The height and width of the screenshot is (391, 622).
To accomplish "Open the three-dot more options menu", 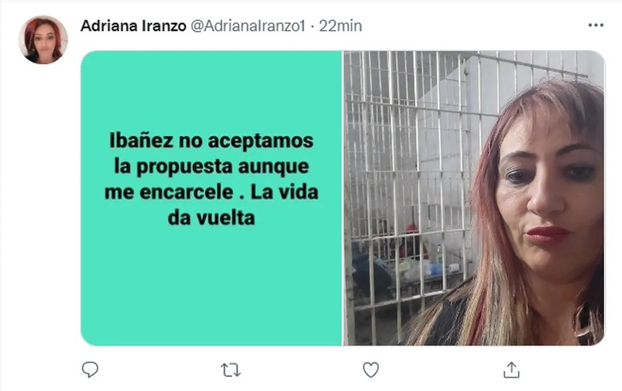I will click(x=596, y=25).
